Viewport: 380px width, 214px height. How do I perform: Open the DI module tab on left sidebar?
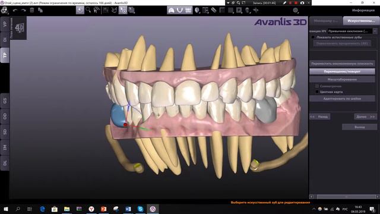[x=5, y=40]
